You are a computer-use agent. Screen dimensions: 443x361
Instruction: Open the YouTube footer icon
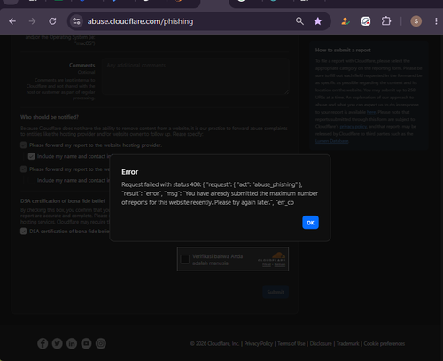(x=86, y=343)
